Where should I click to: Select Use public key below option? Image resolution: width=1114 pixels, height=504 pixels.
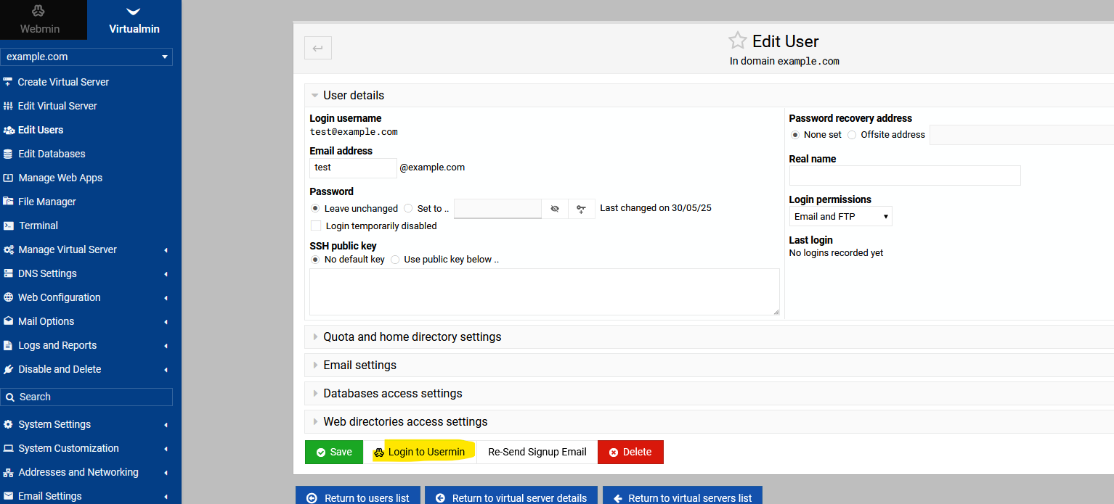[395, 259]
